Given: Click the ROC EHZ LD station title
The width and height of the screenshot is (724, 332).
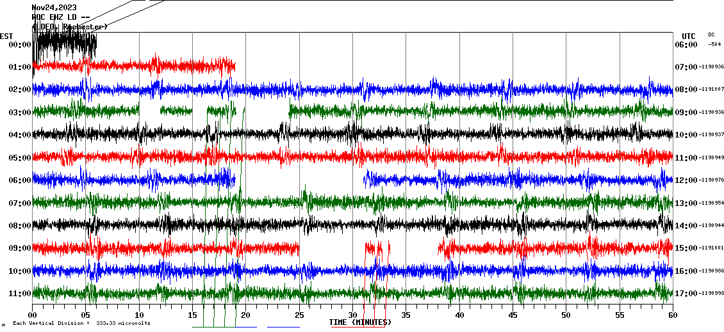Looking at the screenshot, I should click(x=60, y=17).
